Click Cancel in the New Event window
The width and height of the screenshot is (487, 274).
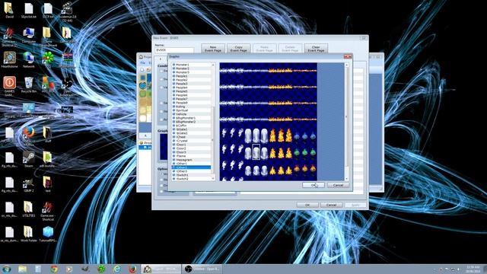tap(332, 205)
